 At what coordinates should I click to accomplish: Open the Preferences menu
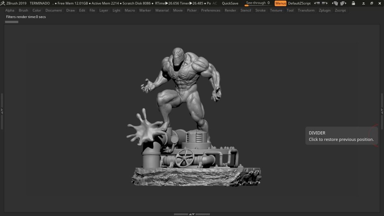211,10
